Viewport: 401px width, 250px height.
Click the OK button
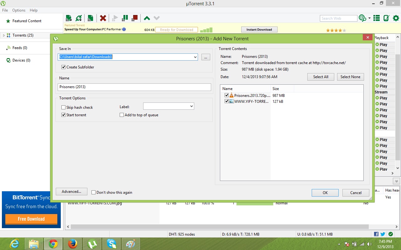pos(325,193)
